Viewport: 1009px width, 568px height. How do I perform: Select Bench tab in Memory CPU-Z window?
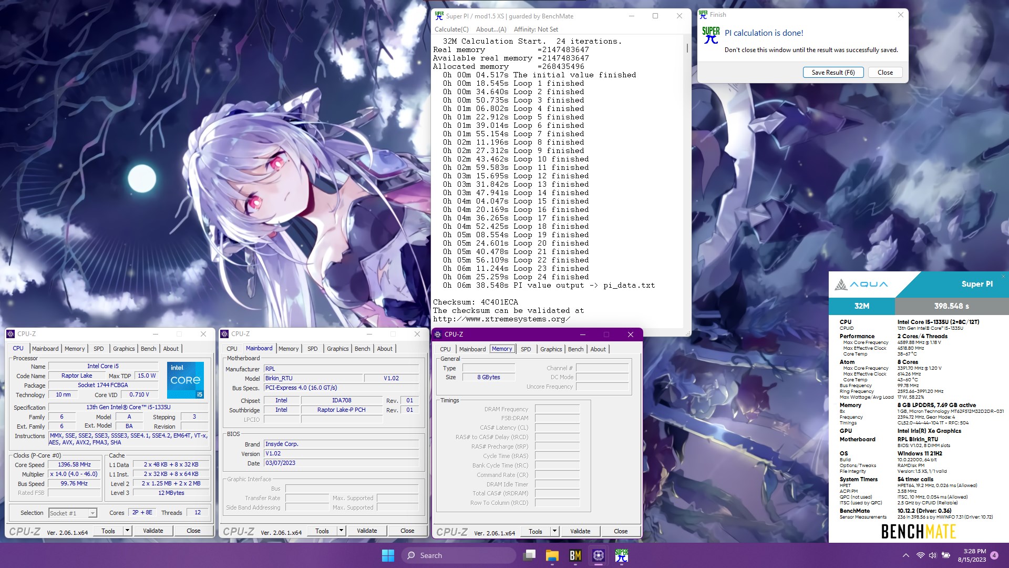[576, 349]
